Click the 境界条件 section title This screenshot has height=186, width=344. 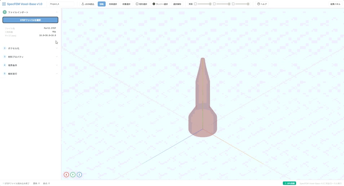tap(12, 65)
